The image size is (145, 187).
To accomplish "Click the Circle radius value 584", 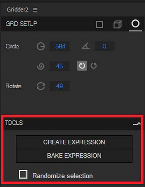I will click(x=60, y=46).
